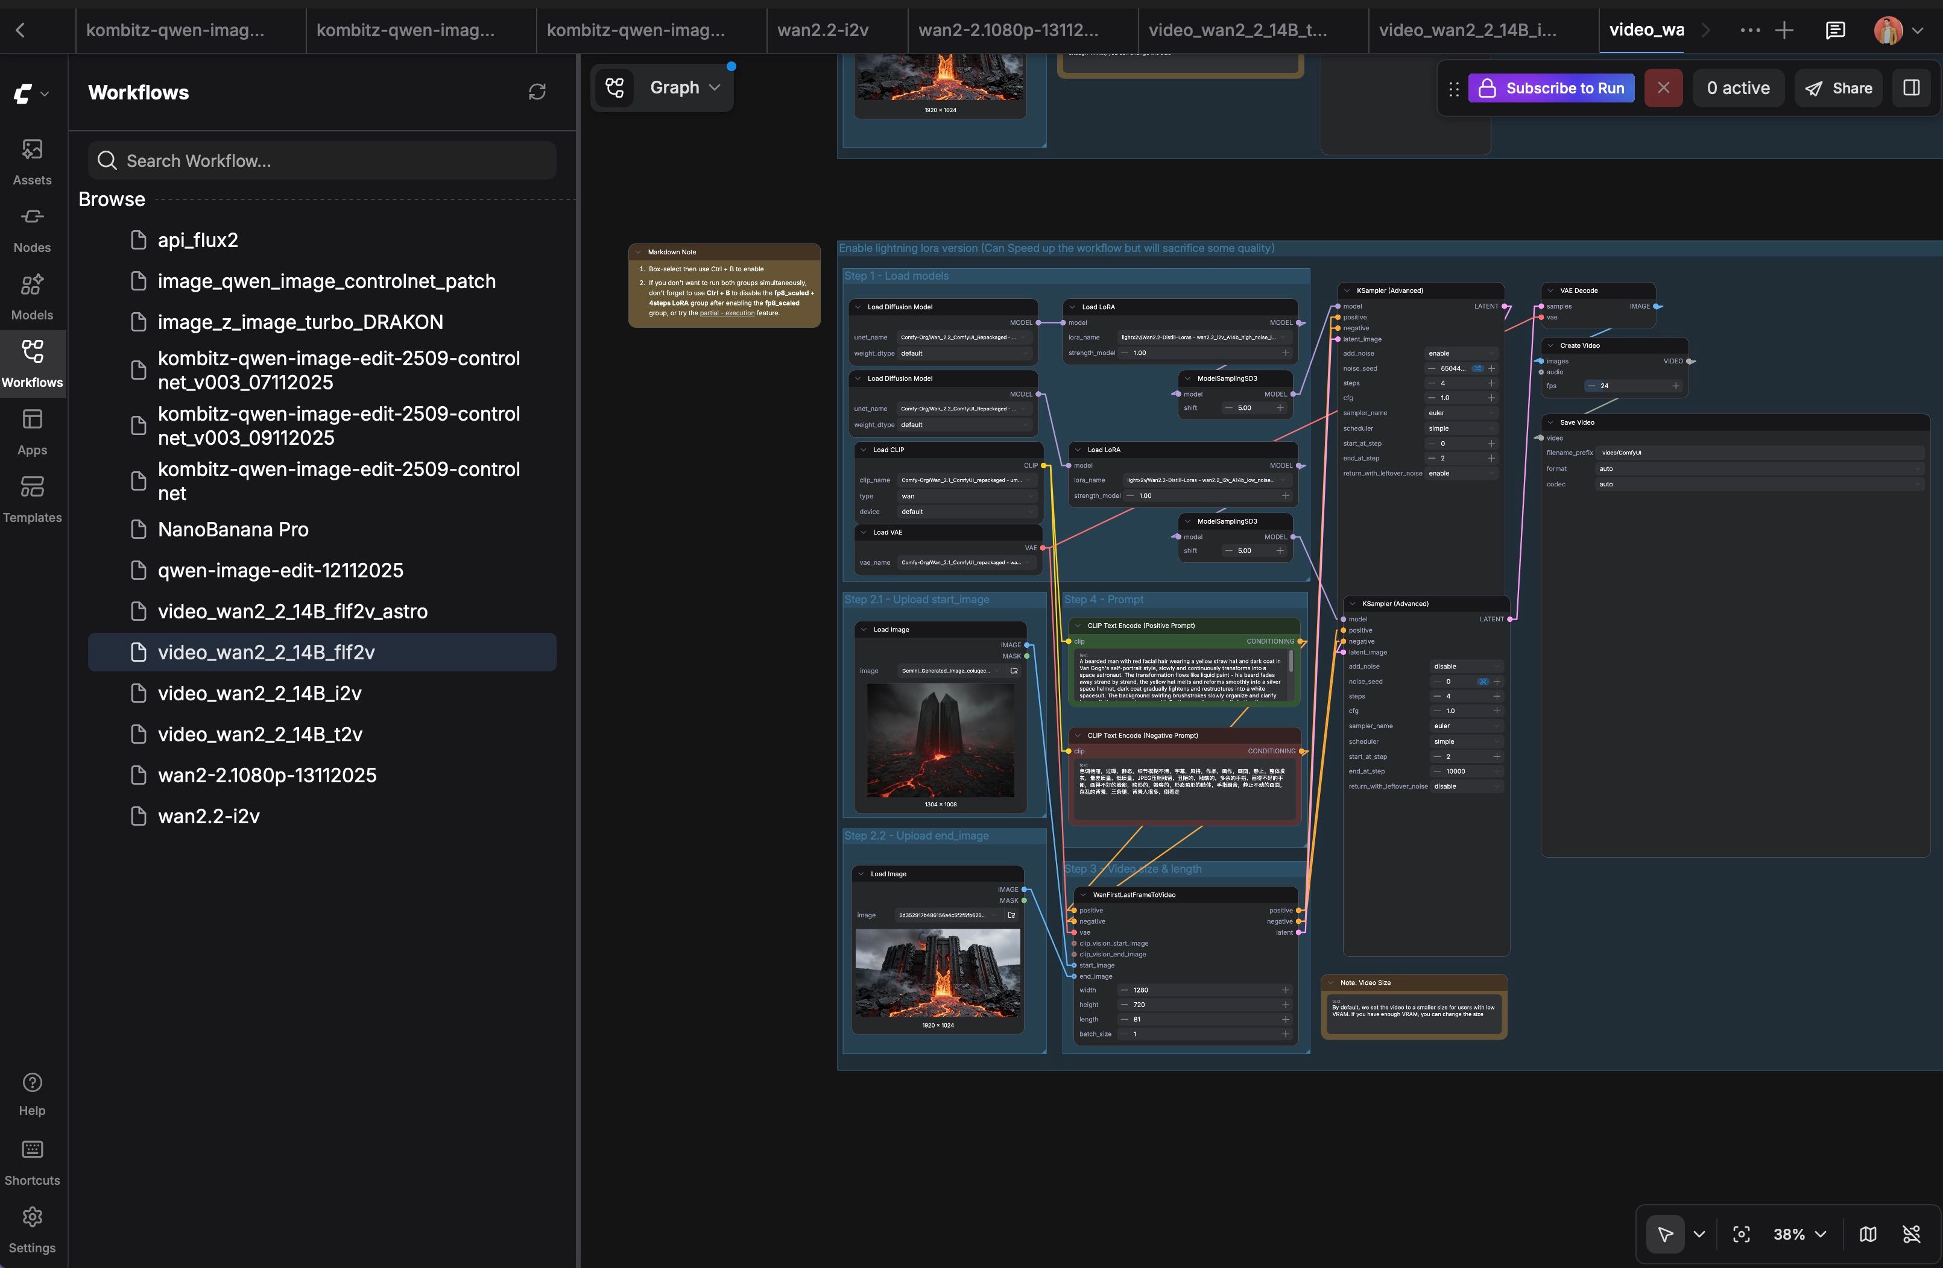Viewport: 1943px width, 1268px height.
Task: Click the Search Workflow input field
Action: (323, 161)
